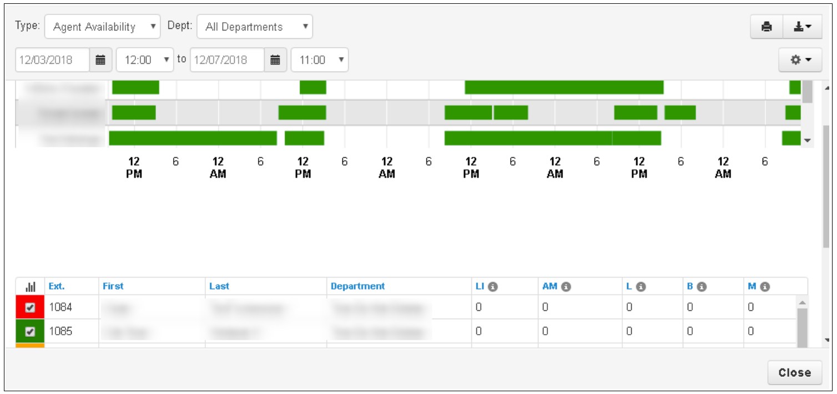
Task: Open calendar picker for end date
Action: tap(275, 60)
